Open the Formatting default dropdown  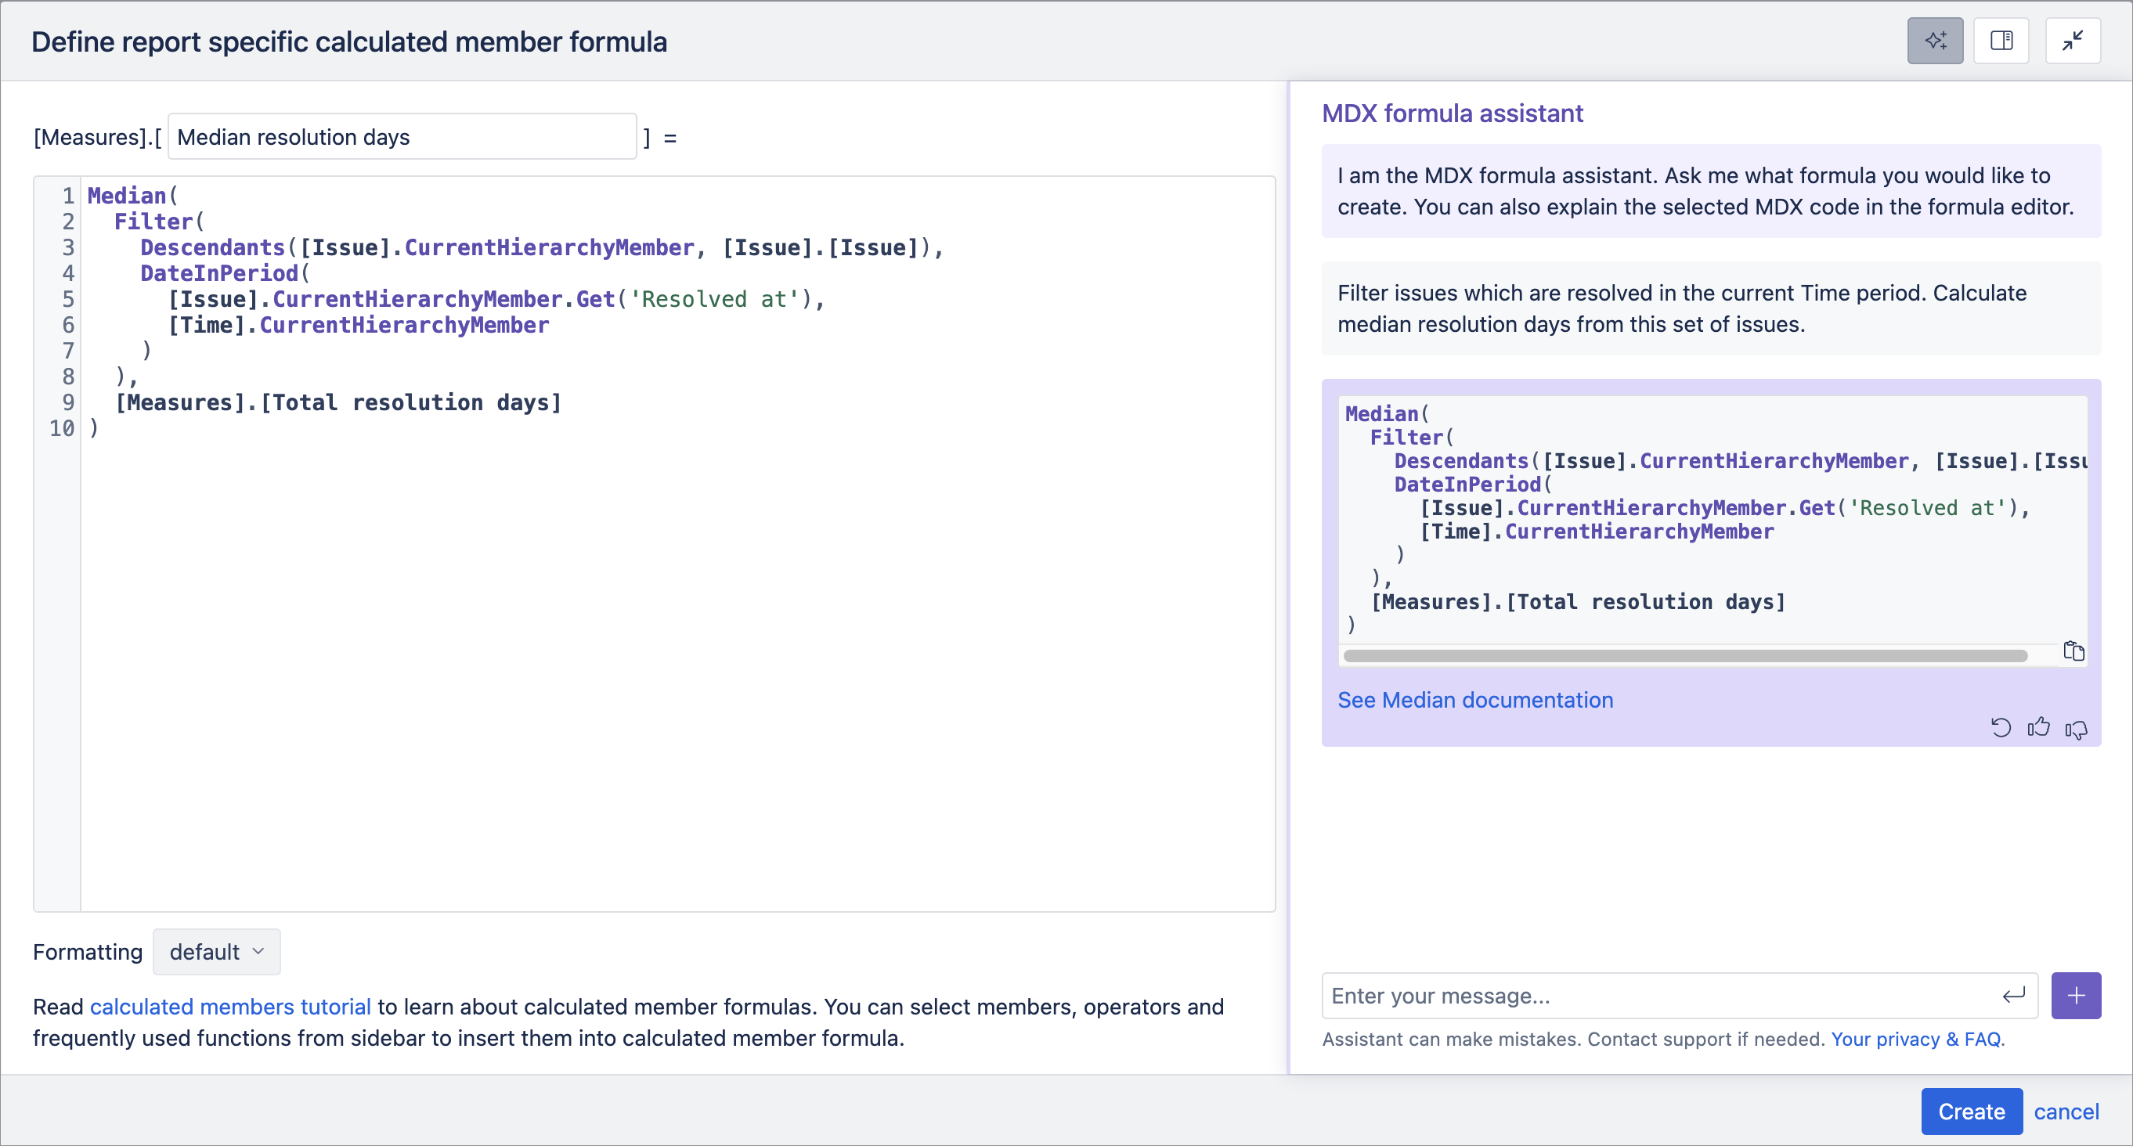(216, 951)
